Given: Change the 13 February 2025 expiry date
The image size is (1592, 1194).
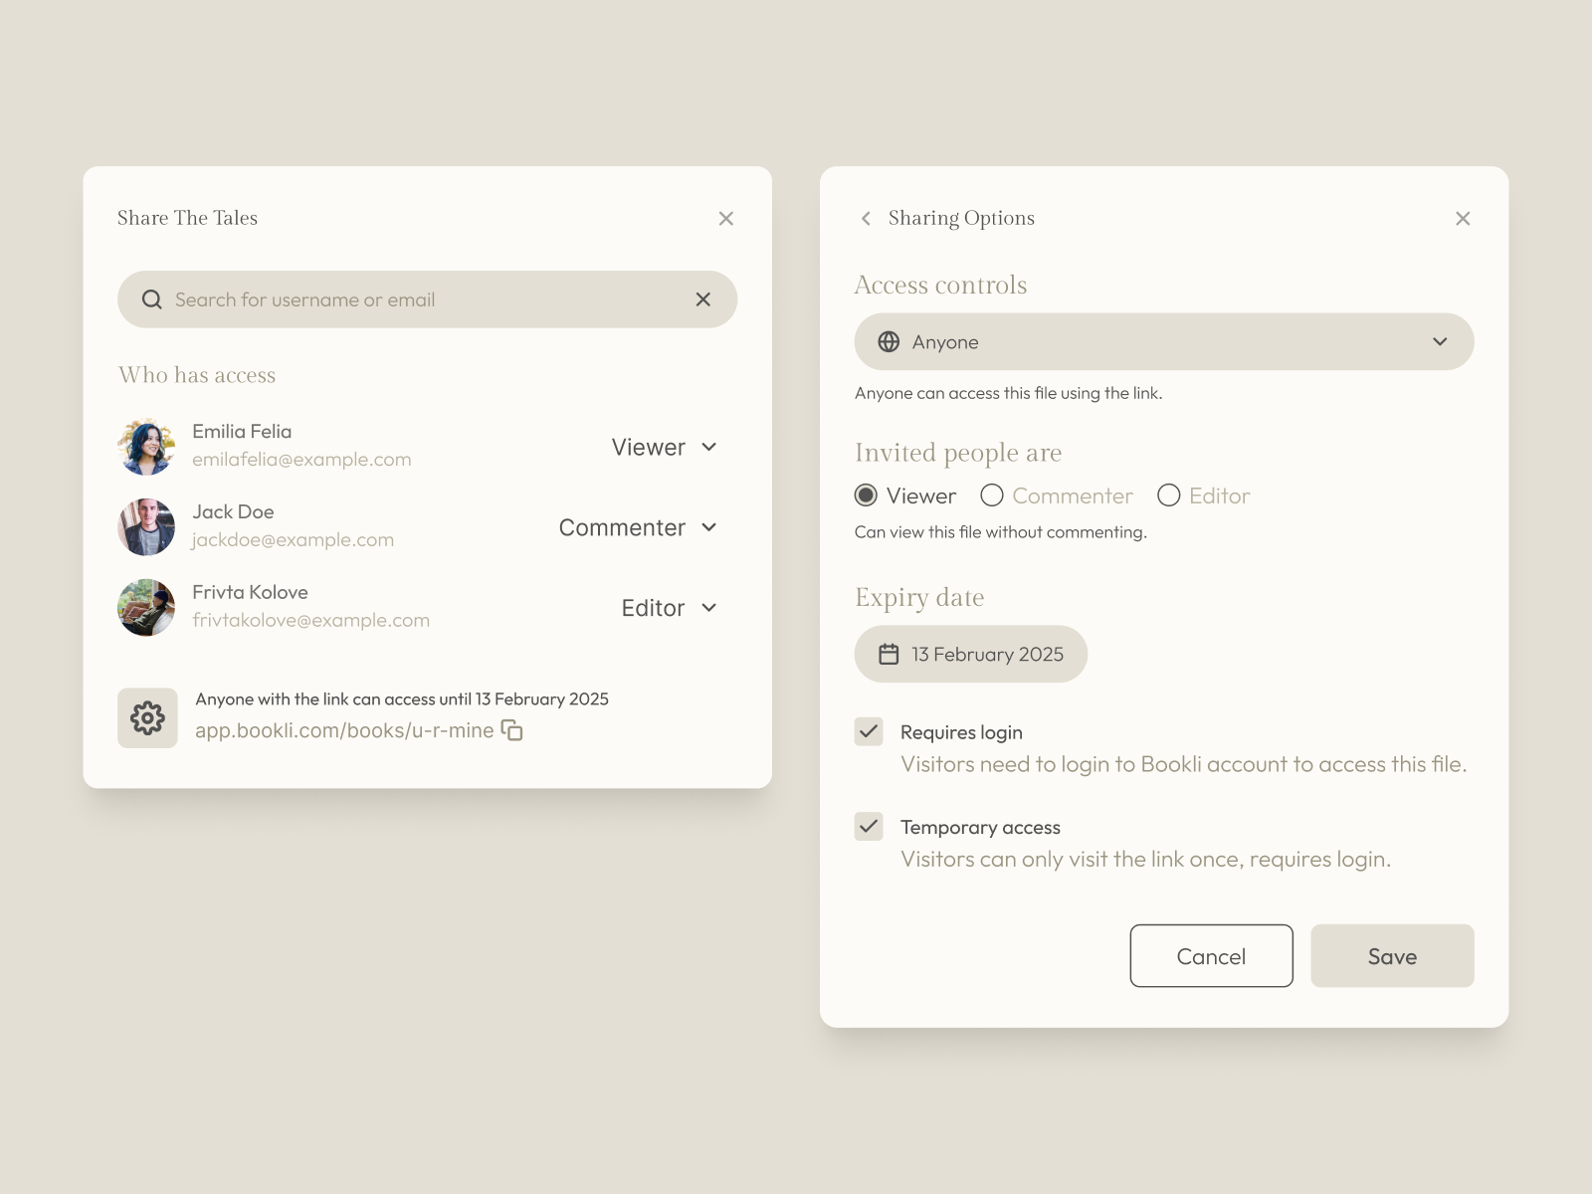Looking at the screenshot, I should point(987,654).
